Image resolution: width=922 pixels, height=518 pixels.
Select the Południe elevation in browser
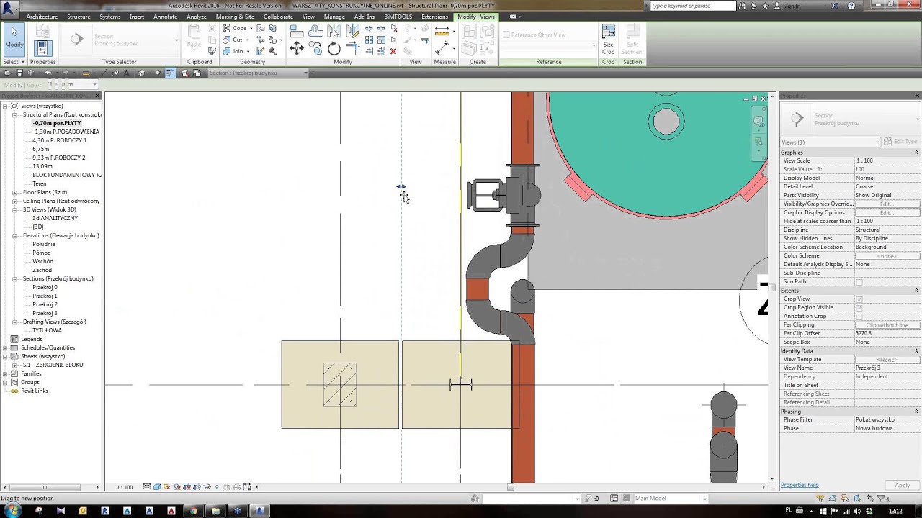pos(44,244)
